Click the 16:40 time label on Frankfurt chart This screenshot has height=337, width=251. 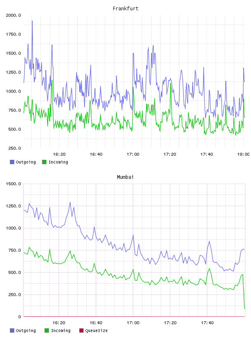coord(96,154)
